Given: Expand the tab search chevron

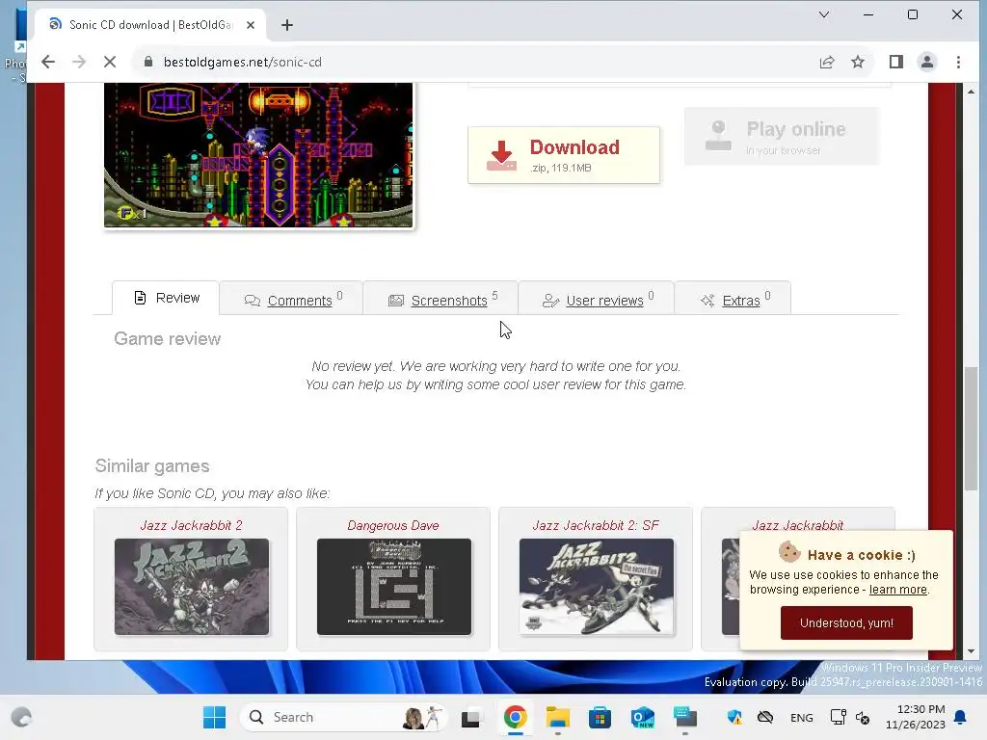Looking at the screenshot, I should (x=823, y=14).
